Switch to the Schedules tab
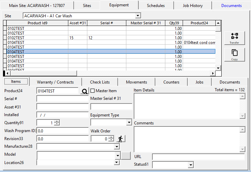 point(156,6)
